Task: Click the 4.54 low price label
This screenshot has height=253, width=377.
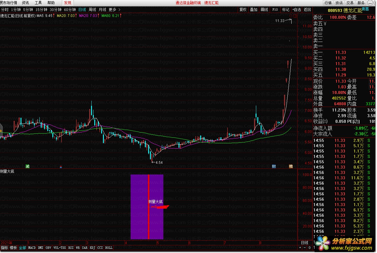Action: click(x=159, y=163)
